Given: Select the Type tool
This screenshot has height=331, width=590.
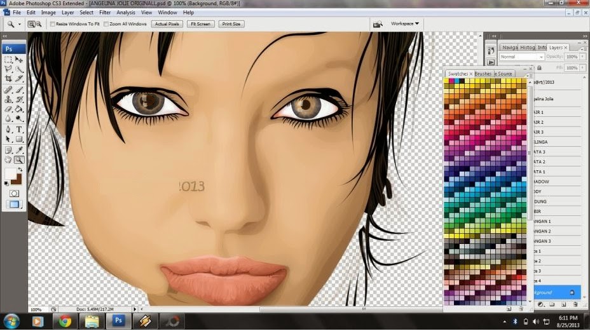Looking at the screenshot, I should tap(19, 130).
